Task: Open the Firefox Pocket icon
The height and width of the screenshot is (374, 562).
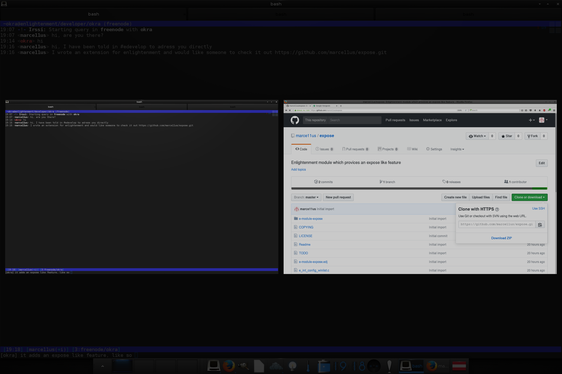Action: [x=531, y=110]
